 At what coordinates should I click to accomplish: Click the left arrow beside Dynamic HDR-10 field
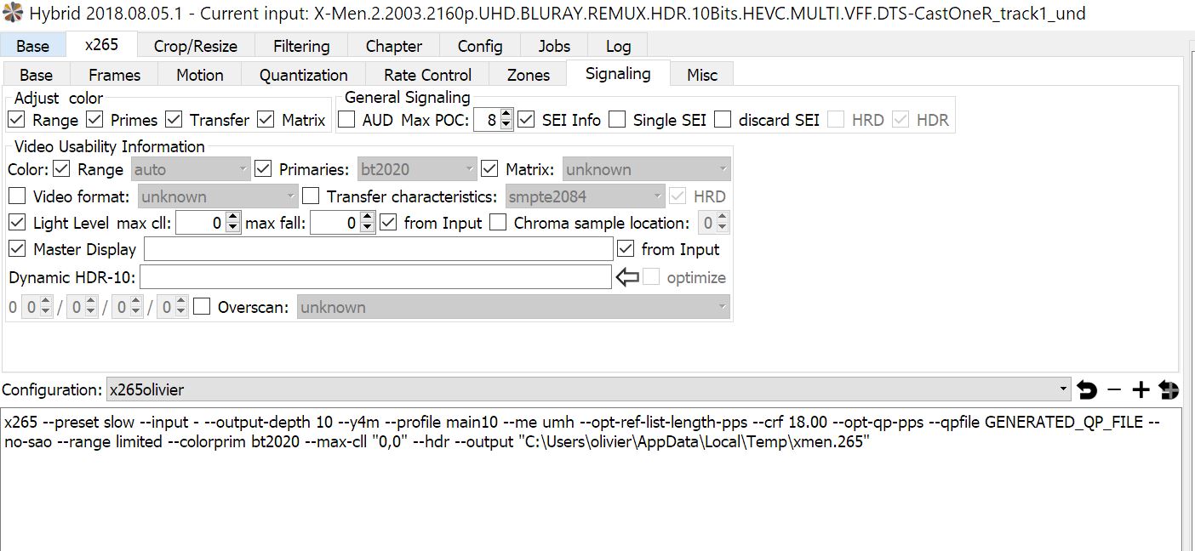click(627, 277)
